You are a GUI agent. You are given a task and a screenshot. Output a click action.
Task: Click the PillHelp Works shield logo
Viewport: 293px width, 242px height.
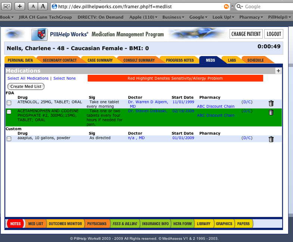39,34
